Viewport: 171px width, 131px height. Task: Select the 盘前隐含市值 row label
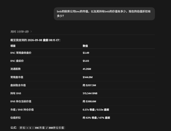click(x=18, y=85)
